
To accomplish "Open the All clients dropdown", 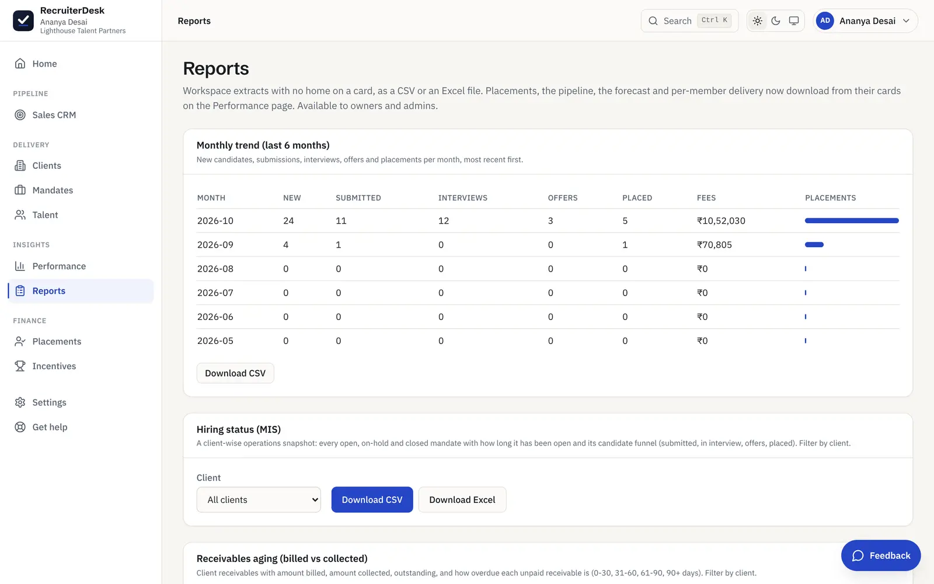I will [259, 500].
